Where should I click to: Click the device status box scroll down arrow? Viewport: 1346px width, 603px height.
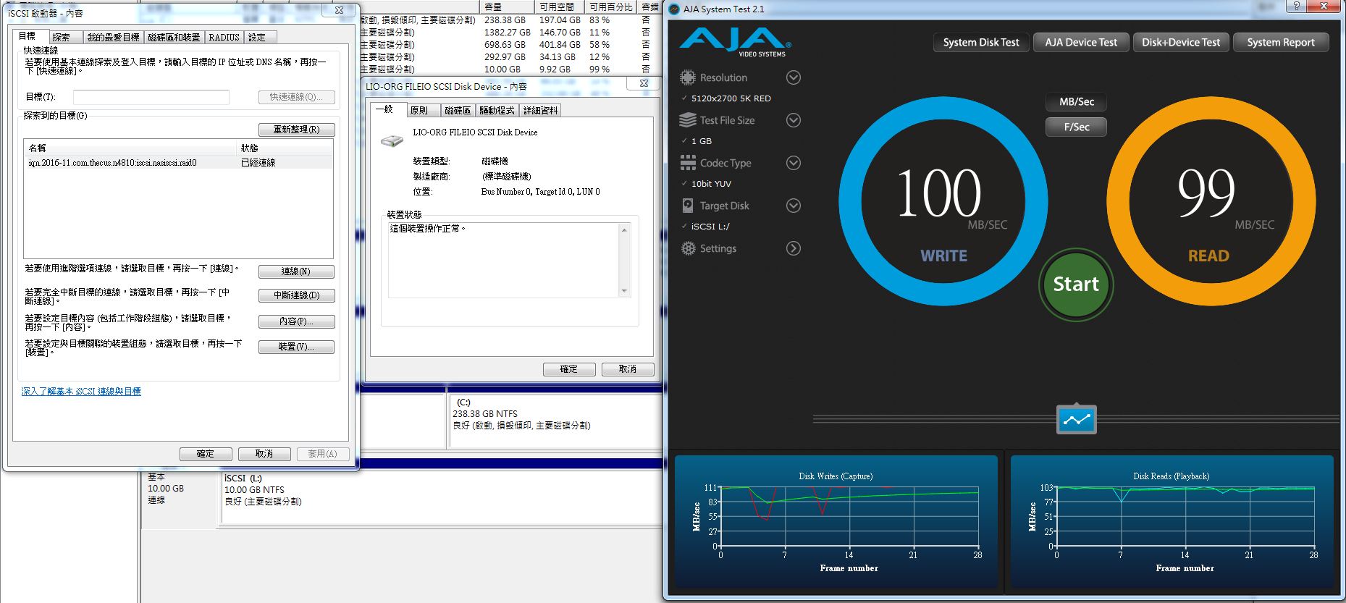click(x=624, y=291)
